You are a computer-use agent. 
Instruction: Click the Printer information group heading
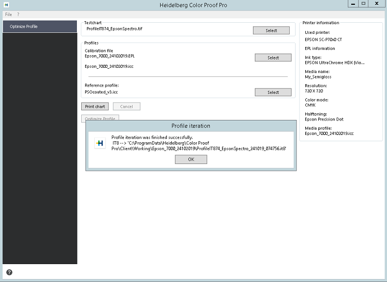point(321,23)
